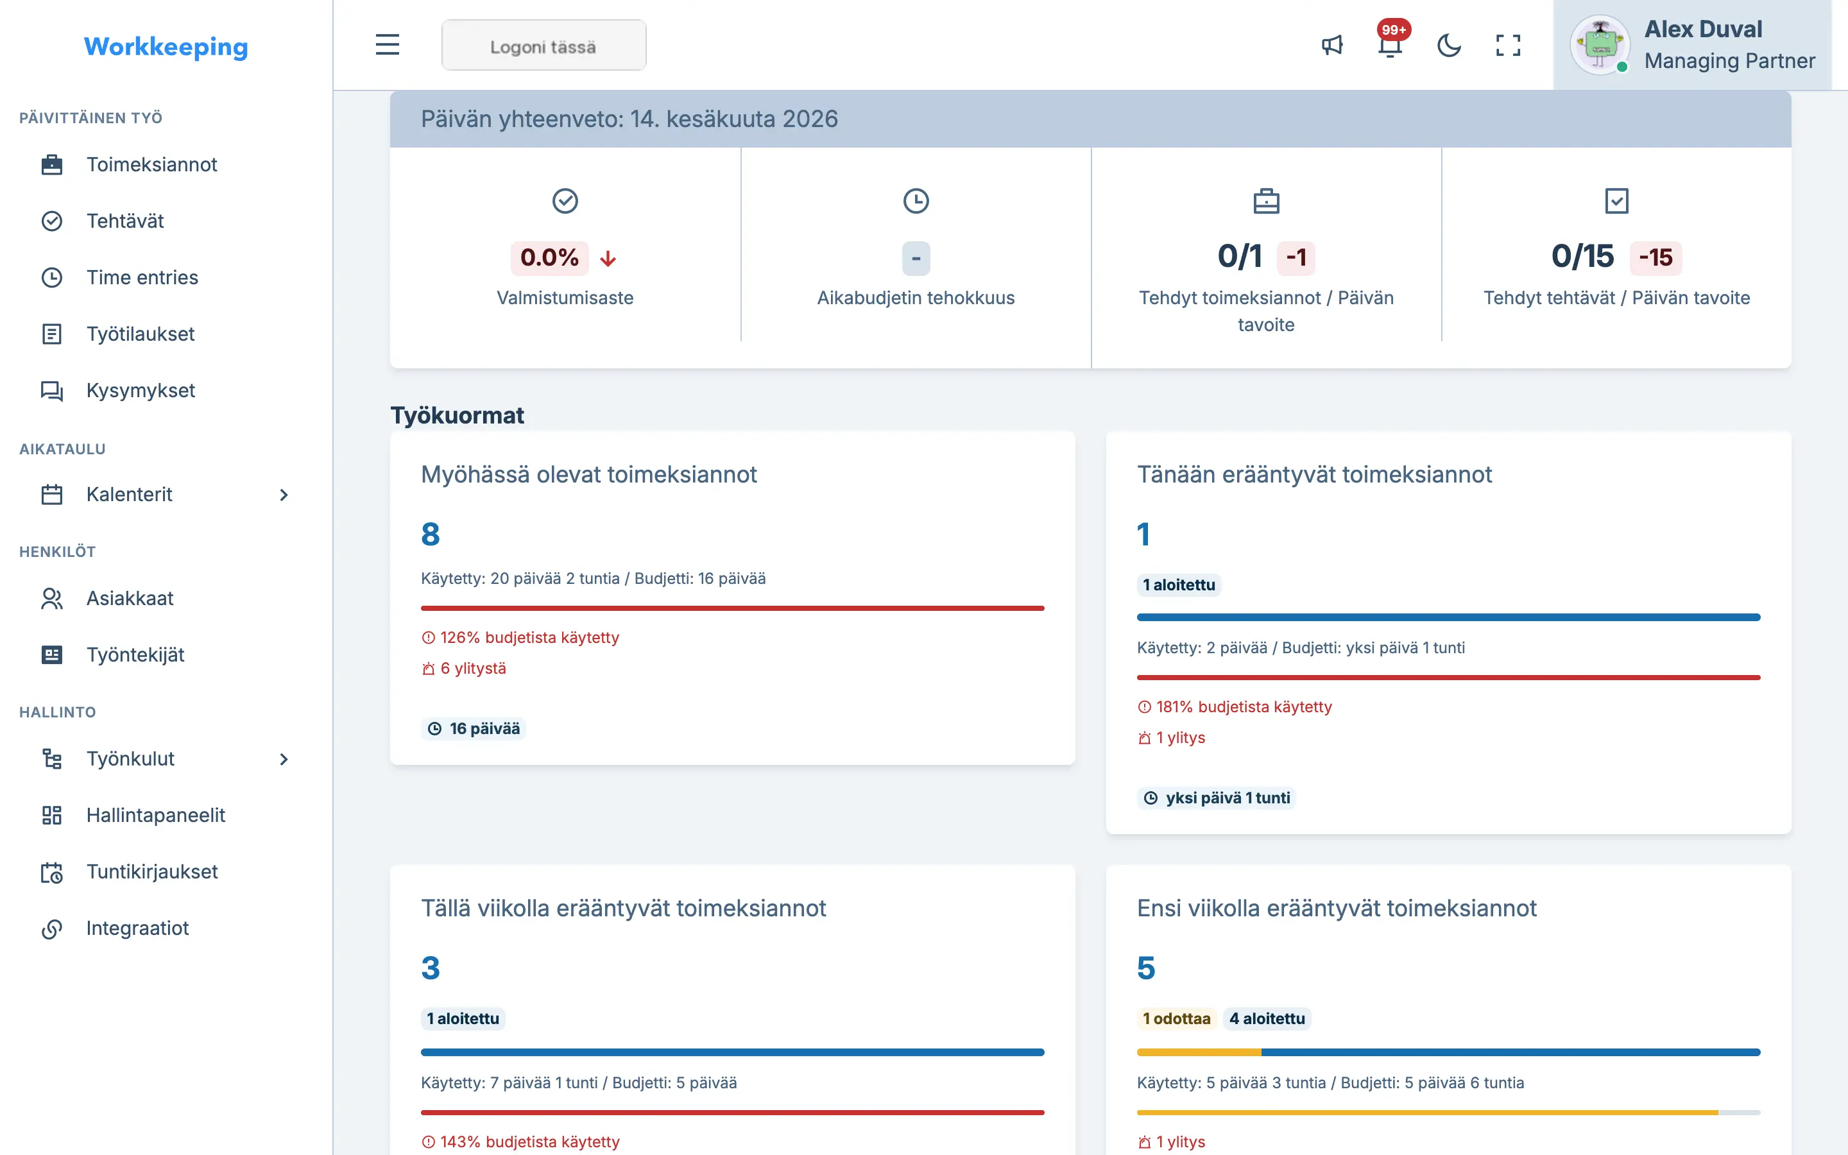The width and height of the screenshot is (1848, 1155).
Task: Click the Integraatiot link icon
Action: point(52,928)
